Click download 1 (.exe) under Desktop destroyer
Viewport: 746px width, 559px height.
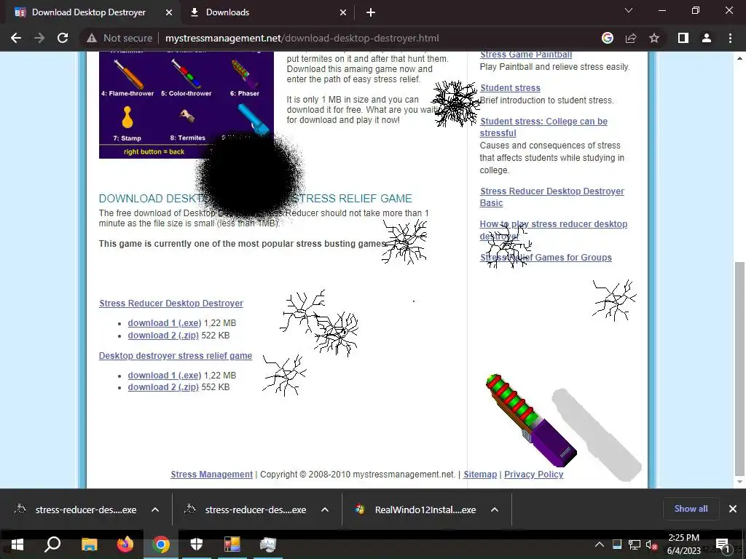(164, 376)
